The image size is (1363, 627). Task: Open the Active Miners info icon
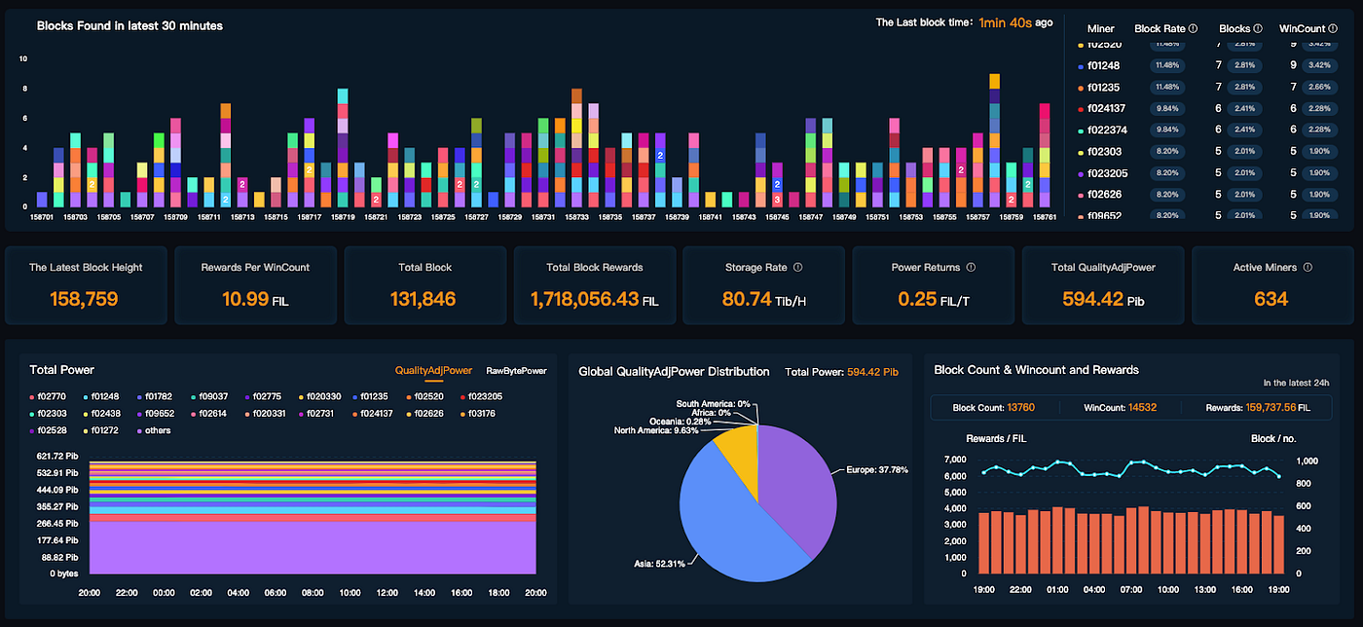point(1308,267)
